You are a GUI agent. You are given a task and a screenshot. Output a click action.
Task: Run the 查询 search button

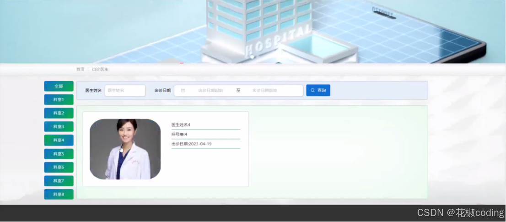pos(318,90)
